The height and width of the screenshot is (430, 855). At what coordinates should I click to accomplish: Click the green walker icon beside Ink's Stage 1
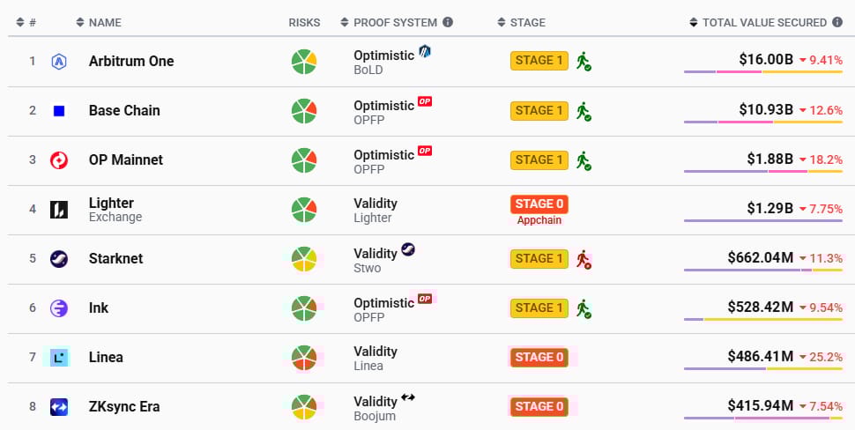coord(584,308)
